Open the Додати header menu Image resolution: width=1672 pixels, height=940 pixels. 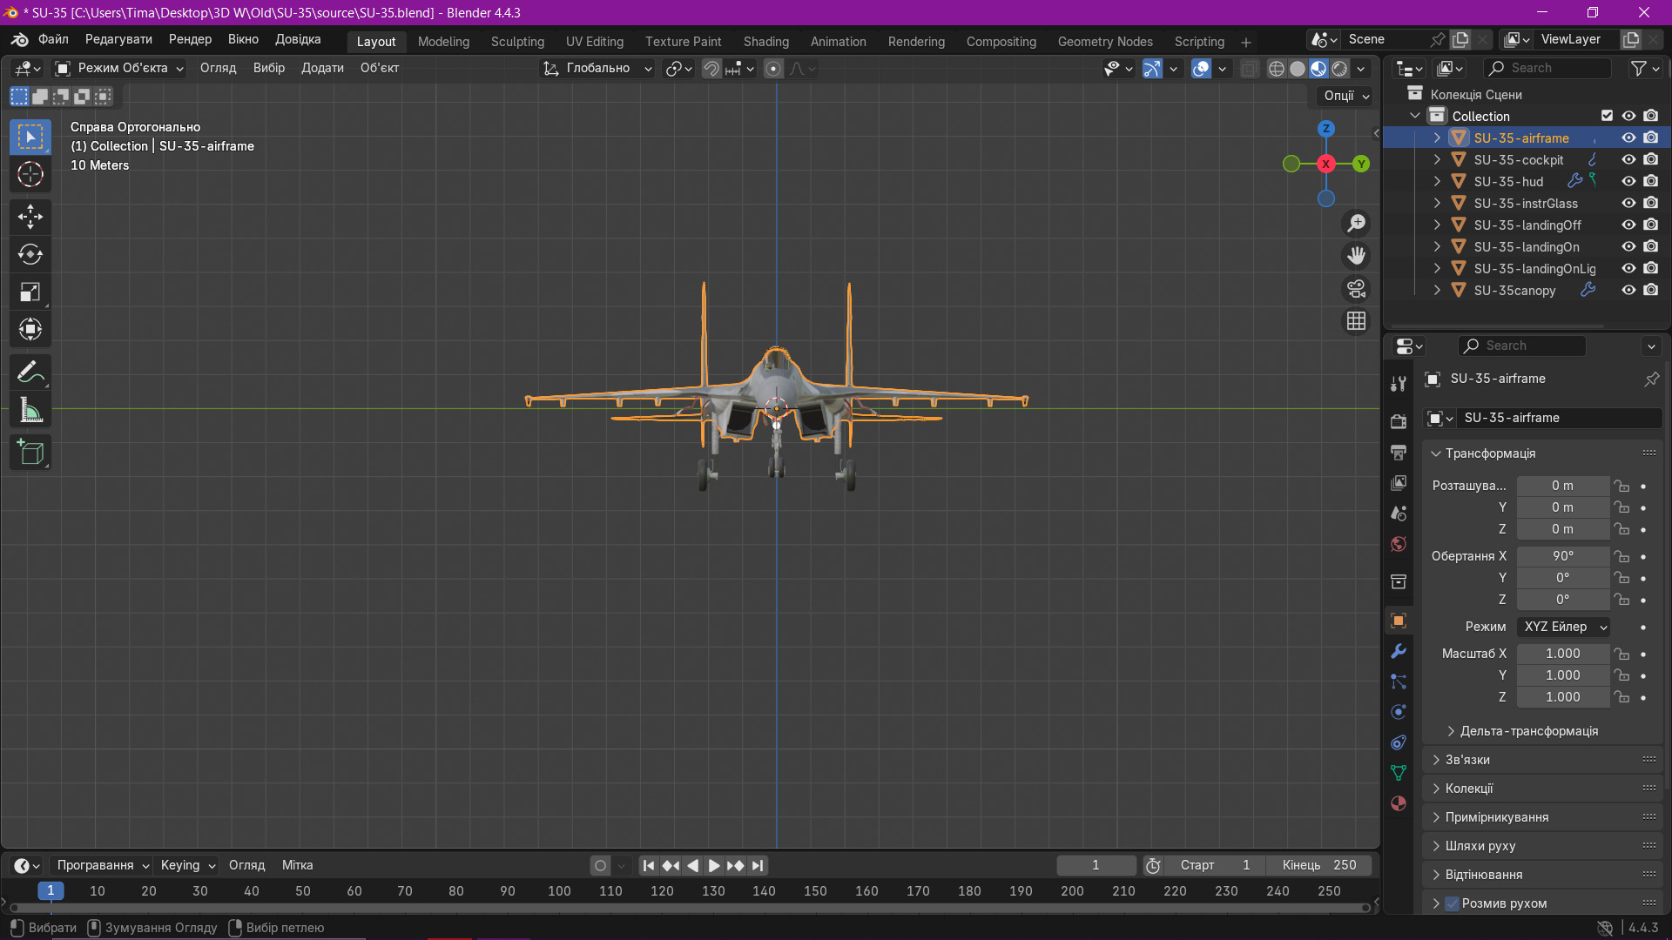tap(322, 68)
